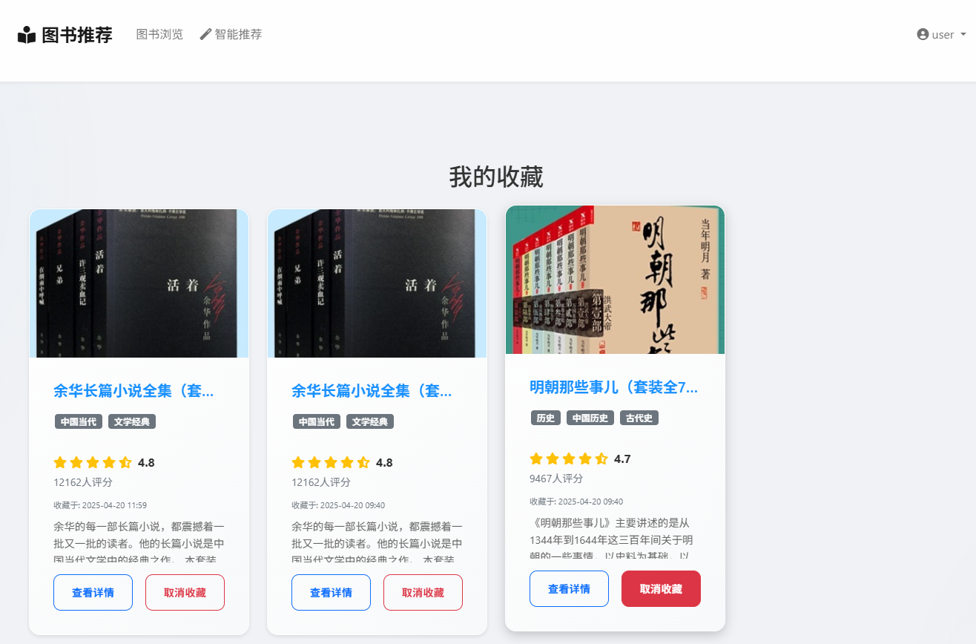Click the half star on 4.7 rating

601,459
